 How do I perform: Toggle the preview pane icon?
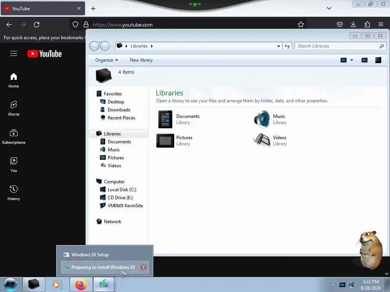click(364, 60)
